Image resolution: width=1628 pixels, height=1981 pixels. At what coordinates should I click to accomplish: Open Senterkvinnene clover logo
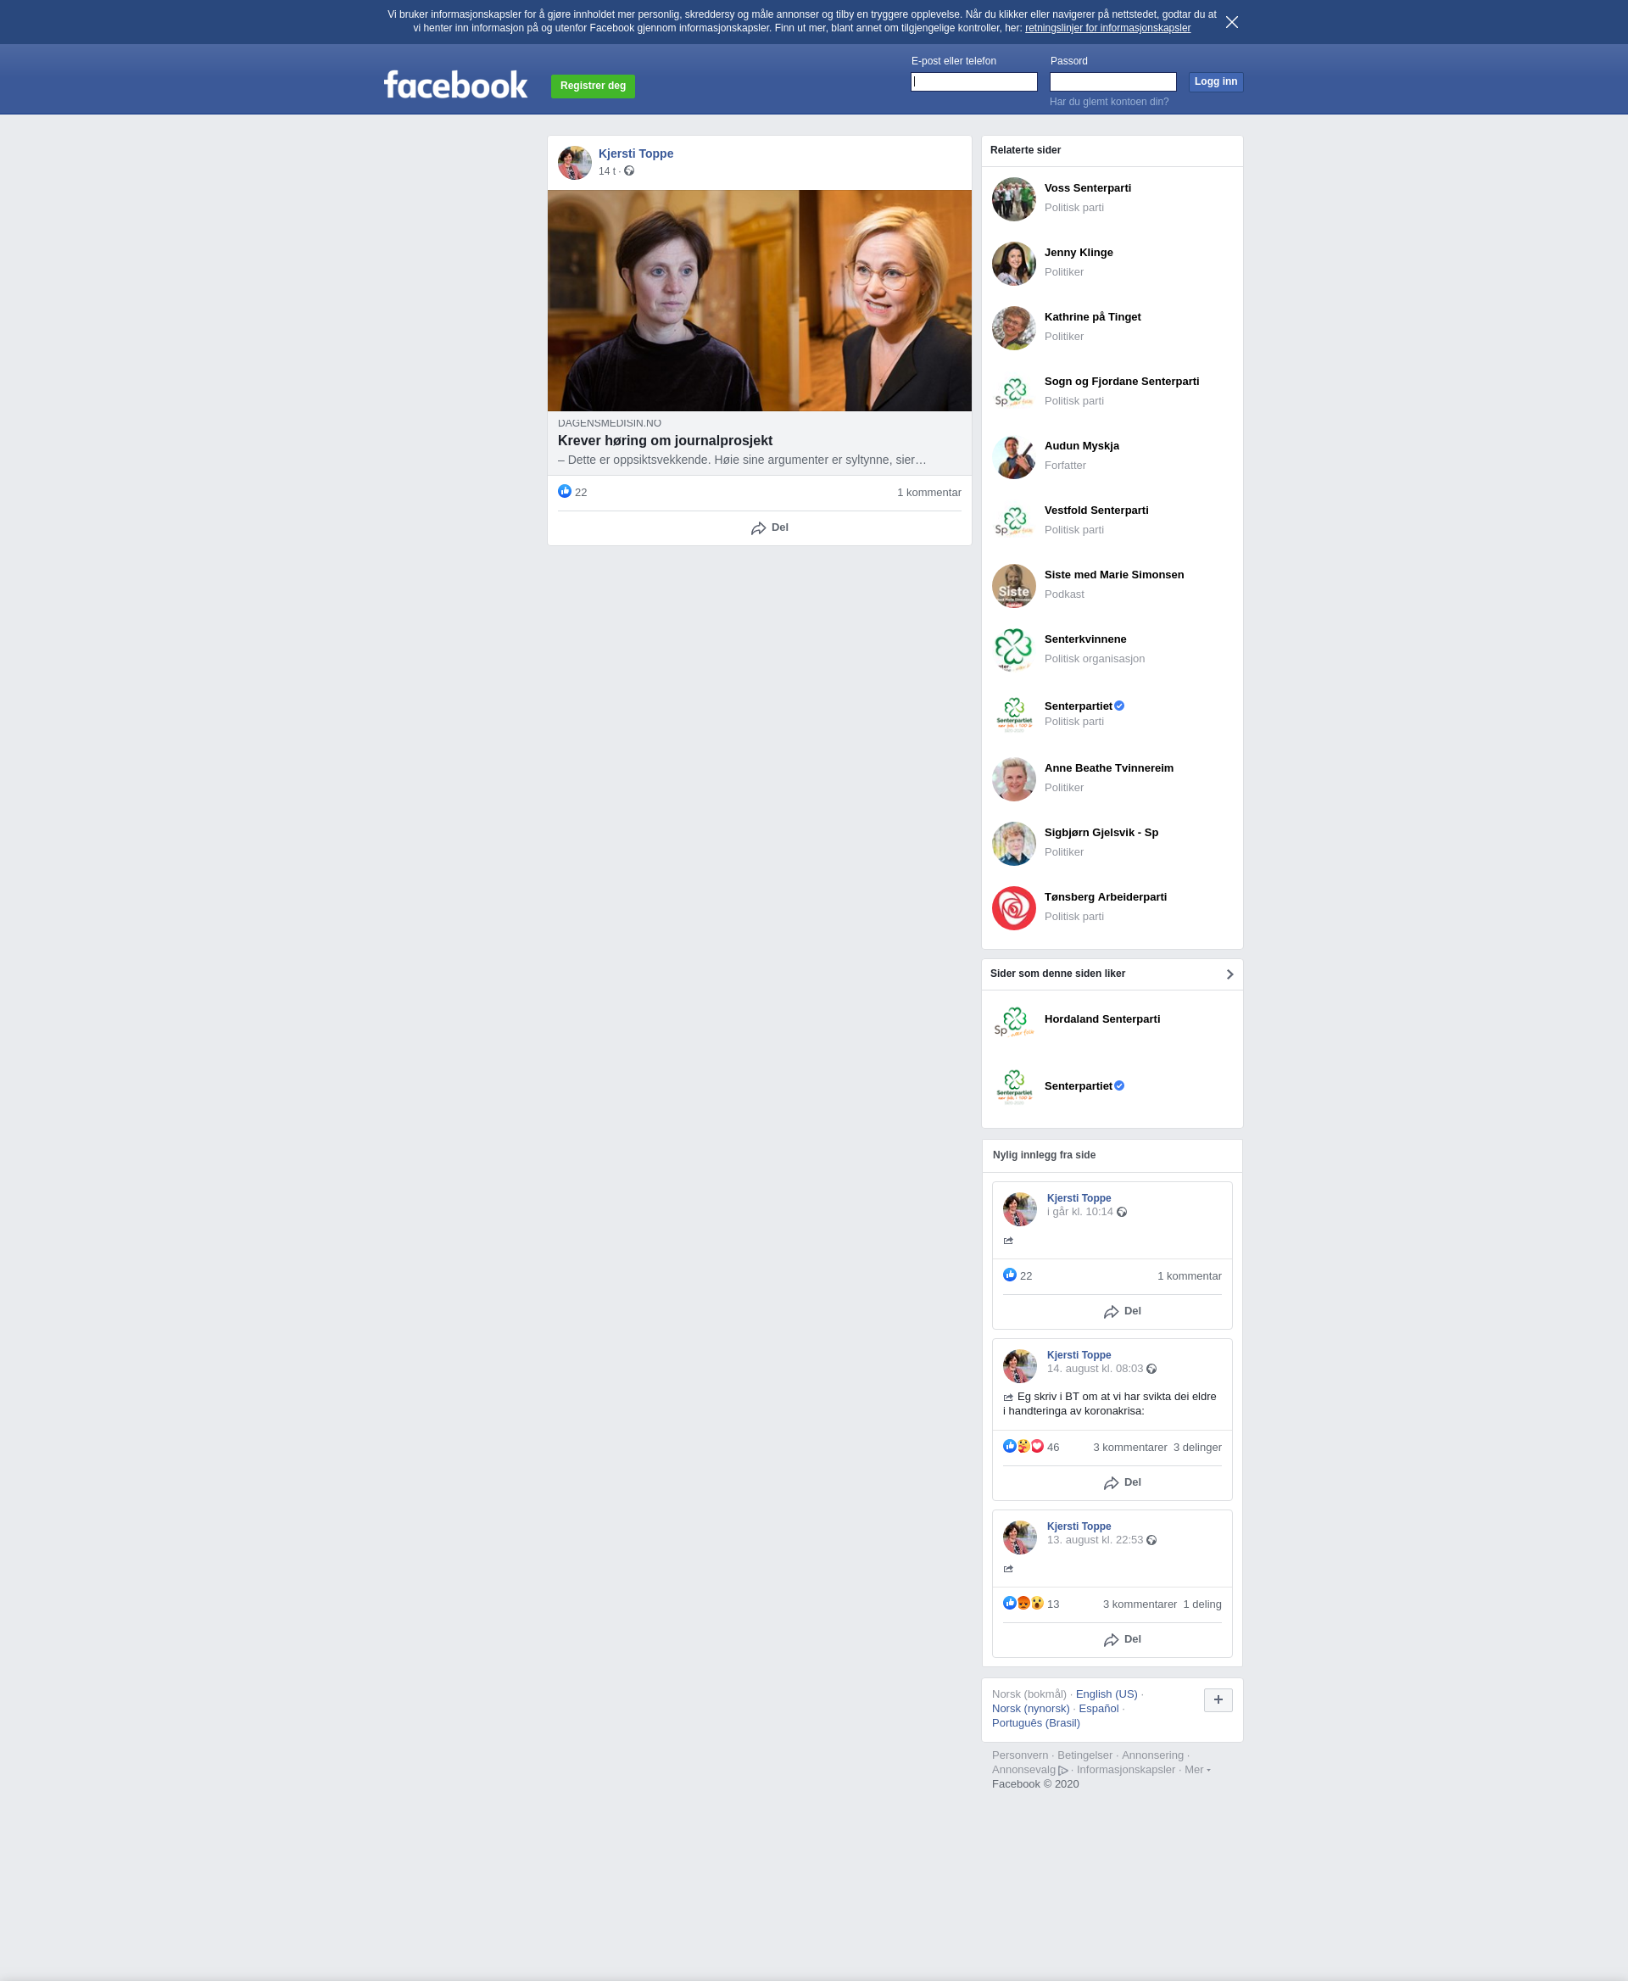[1014, 650]
